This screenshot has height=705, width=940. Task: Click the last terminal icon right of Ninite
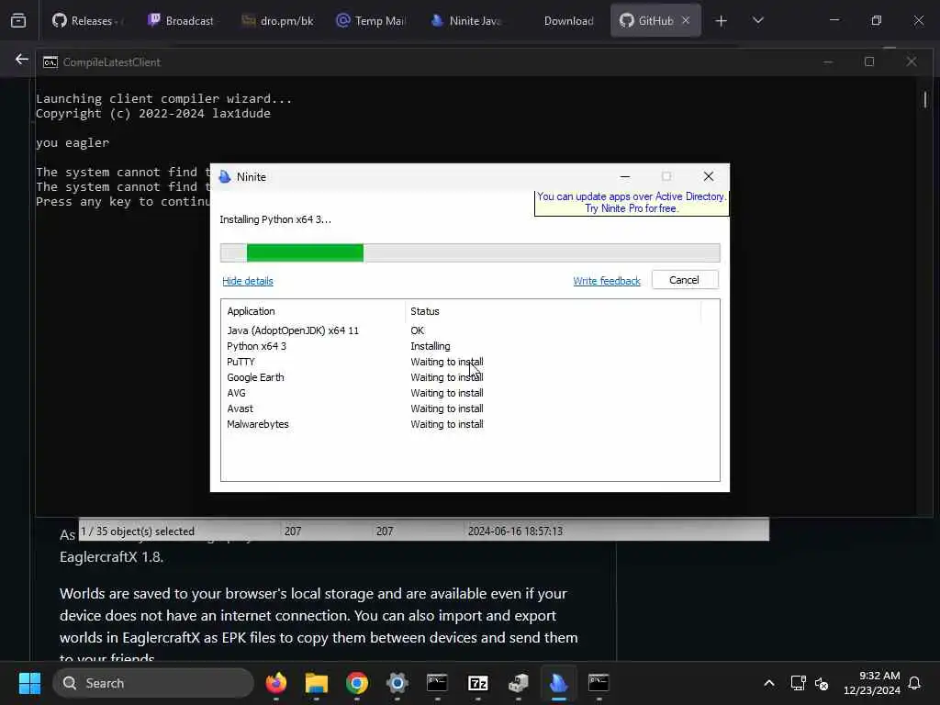coord(599,683)
